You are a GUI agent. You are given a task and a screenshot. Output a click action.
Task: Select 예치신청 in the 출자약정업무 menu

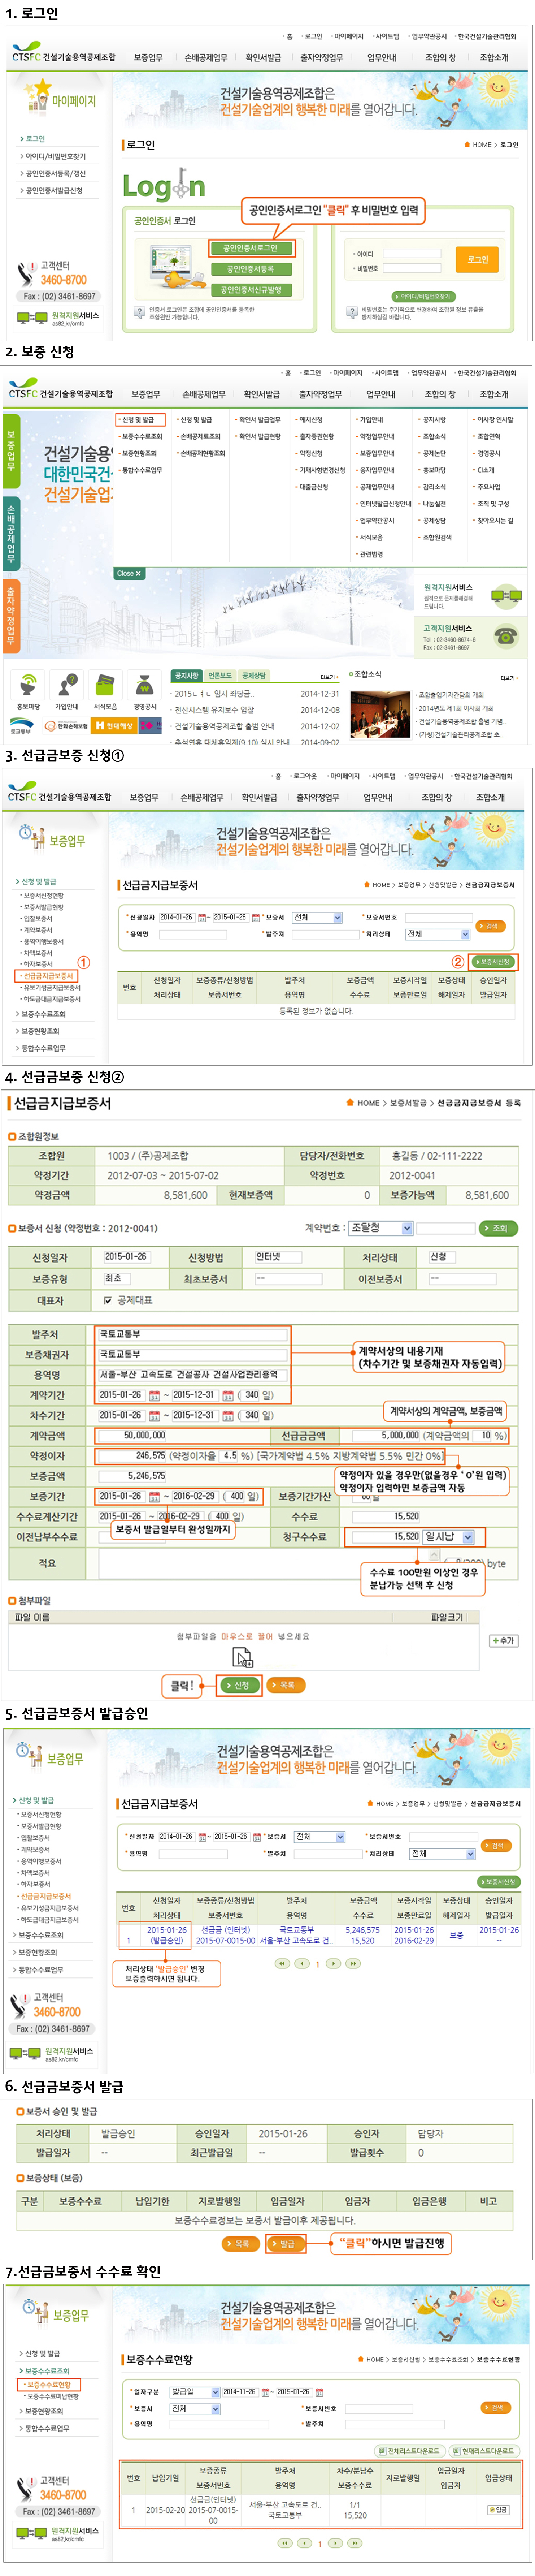(311, 420)
